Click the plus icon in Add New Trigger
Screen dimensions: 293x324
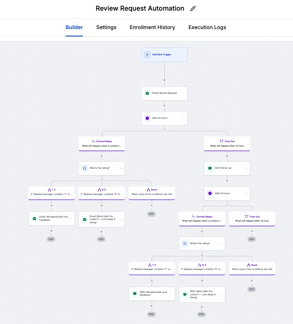click(147, 54)
